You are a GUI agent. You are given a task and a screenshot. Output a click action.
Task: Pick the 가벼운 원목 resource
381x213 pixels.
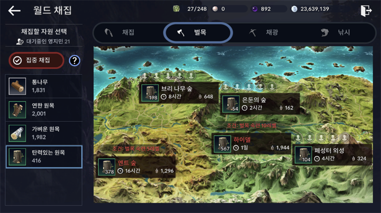(44, 133)
